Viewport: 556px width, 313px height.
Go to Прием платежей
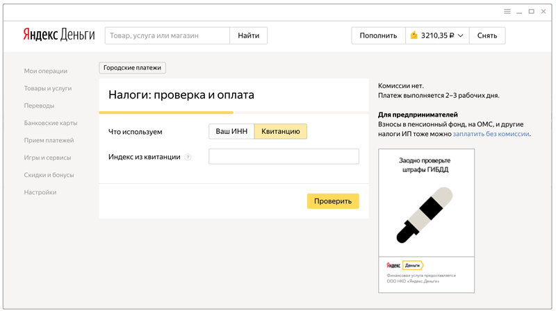click(49, 140)
